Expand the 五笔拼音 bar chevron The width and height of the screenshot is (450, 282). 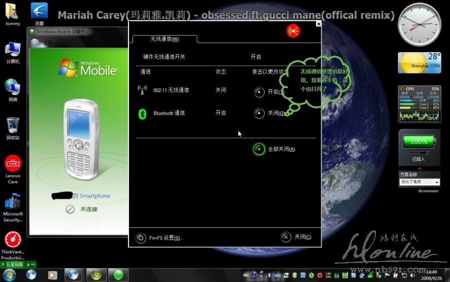coord(3,264)
